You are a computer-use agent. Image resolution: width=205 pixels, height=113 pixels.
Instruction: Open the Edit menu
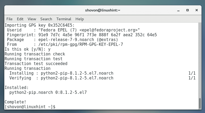[20, 19]
